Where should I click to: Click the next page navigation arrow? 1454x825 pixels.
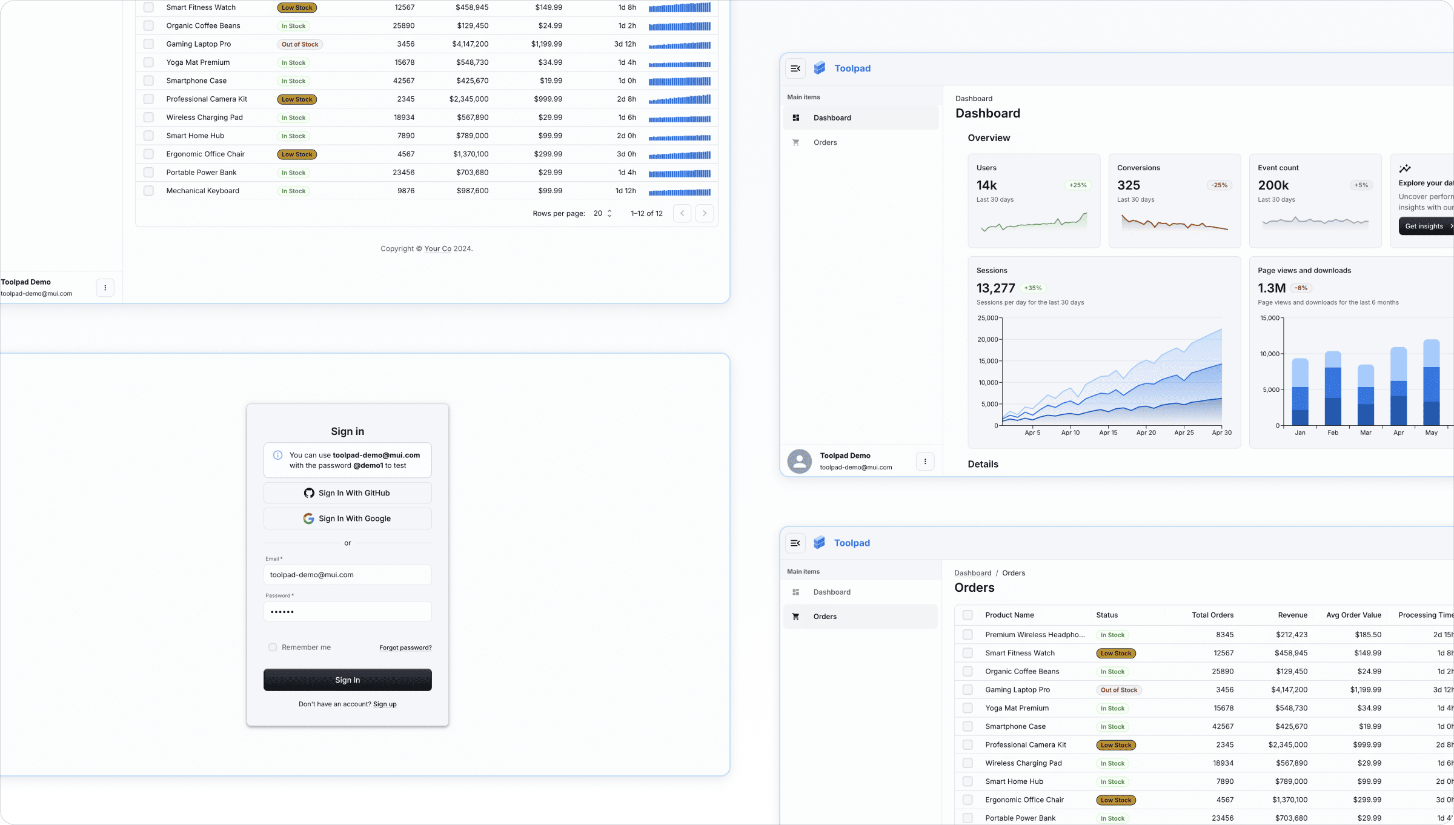click(706, 213)
